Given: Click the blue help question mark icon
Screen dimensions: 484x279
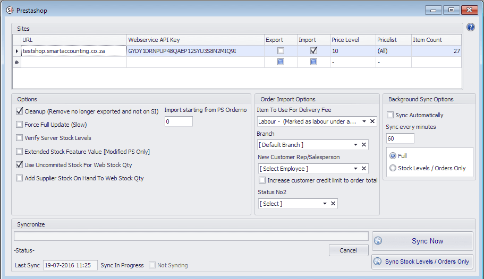Looking at the screenshot, I should point(470,28).
